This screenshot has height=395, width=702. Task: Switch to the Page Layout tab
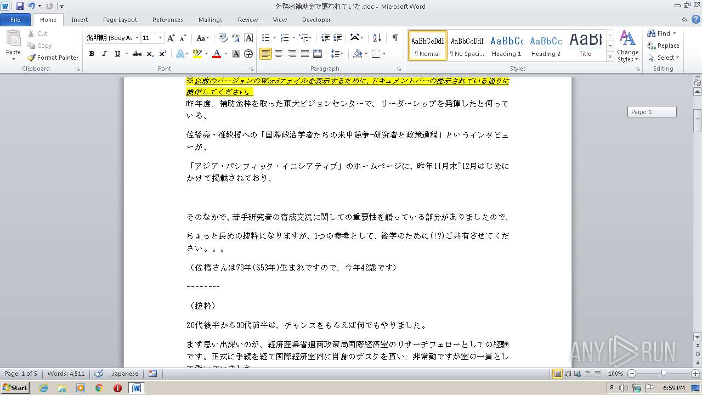point(120,20)
